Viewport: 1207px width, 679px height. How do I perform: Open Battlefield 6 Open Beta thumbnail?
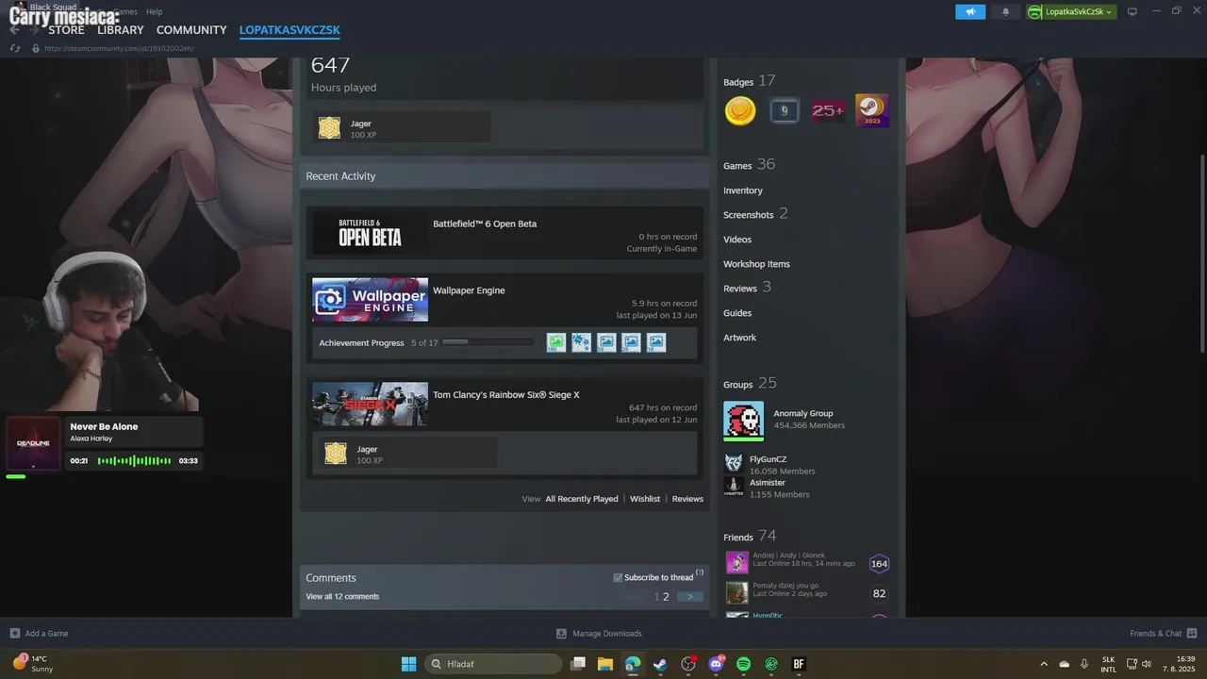[370, 234]
